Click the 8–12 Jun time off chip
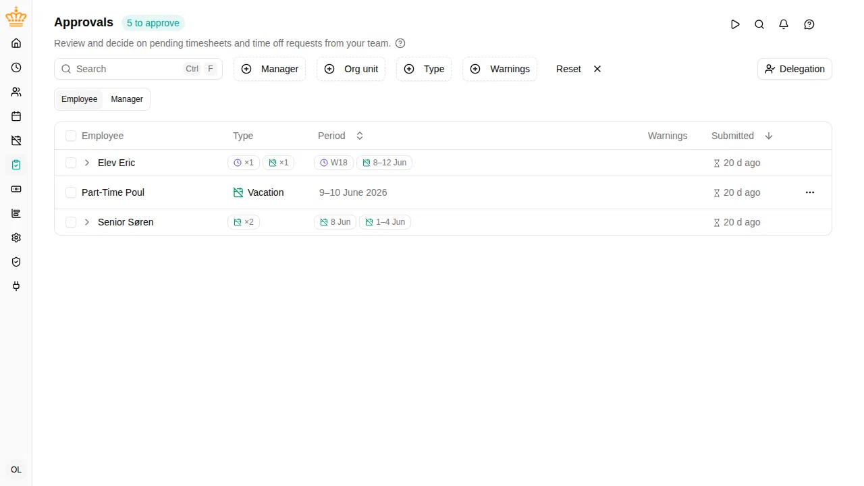864x486 pixels. [x=384, y=163]
